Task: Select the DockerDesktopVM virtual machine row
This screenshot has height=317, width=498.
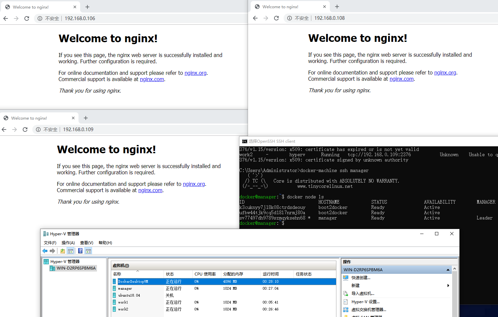Action: click(224, 281)
